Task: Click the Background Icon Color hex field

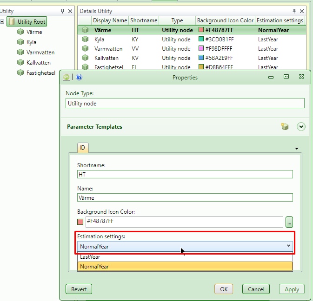Action: tap(184, 222)
